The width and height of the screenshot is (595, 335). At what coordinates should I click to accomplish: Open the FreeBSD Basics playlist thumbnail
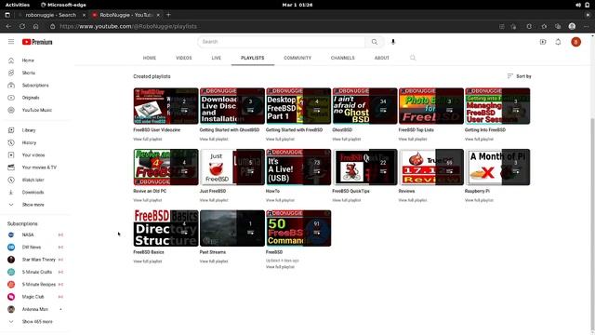(x=165, y=228)
